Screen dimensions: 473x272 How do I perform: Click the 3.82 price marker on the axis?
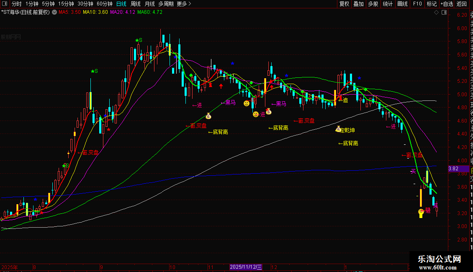point(459,169)
